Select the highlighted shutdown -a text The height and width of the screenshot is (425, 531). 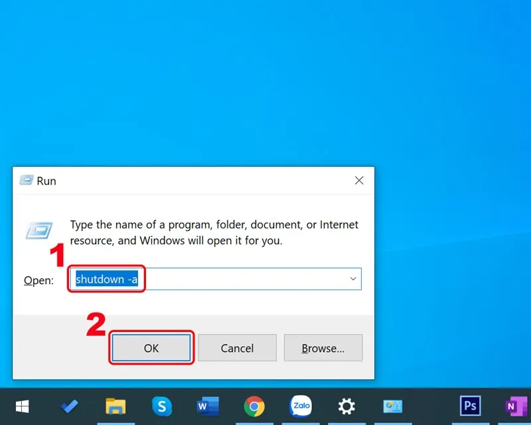pyautogui.click(x=106, y=279)
